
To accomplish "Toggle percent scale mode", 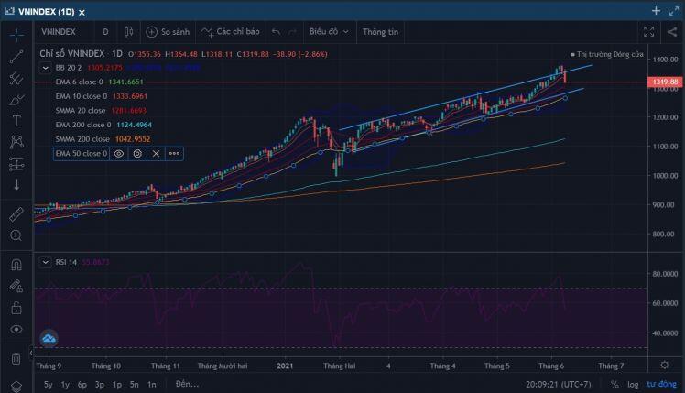I will [x=614, y=384].
